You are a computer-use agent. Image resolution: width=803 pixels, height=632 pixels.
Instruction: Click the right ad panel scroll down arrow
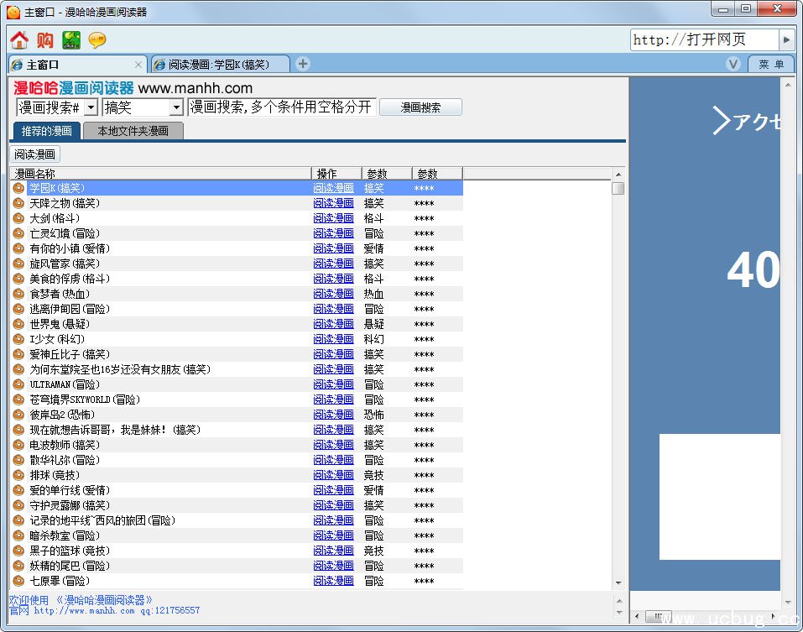(x=788, y=603)
